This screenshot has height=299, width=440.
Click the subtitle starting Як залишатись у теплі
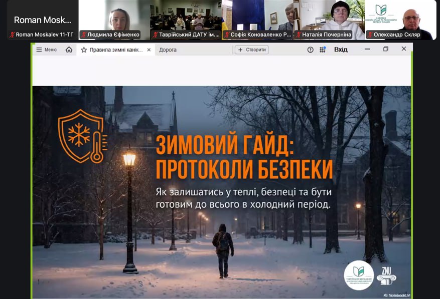click(243, 198)
